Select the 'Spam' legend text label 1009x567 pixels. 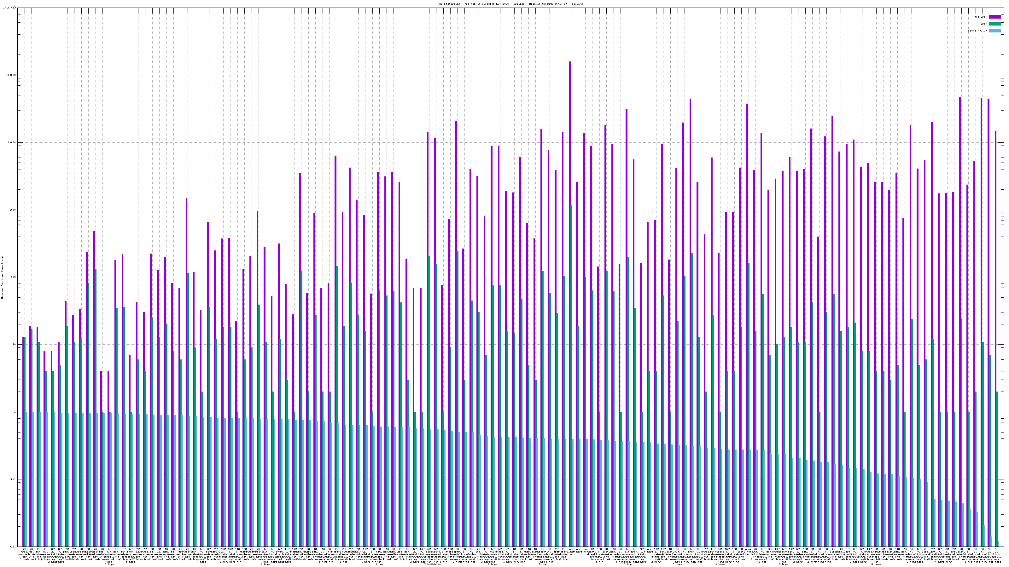[984, 24]
